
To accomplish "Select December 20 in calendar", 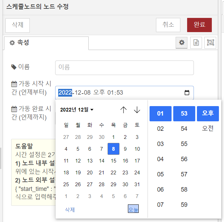I will point(90,173).
